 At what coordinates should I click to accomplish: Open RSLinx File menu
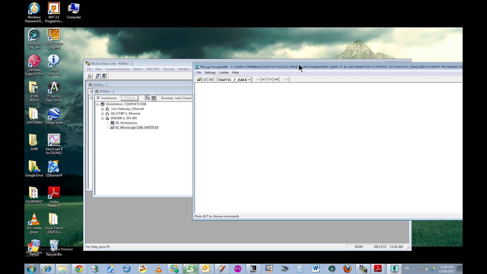click(89, 69)
